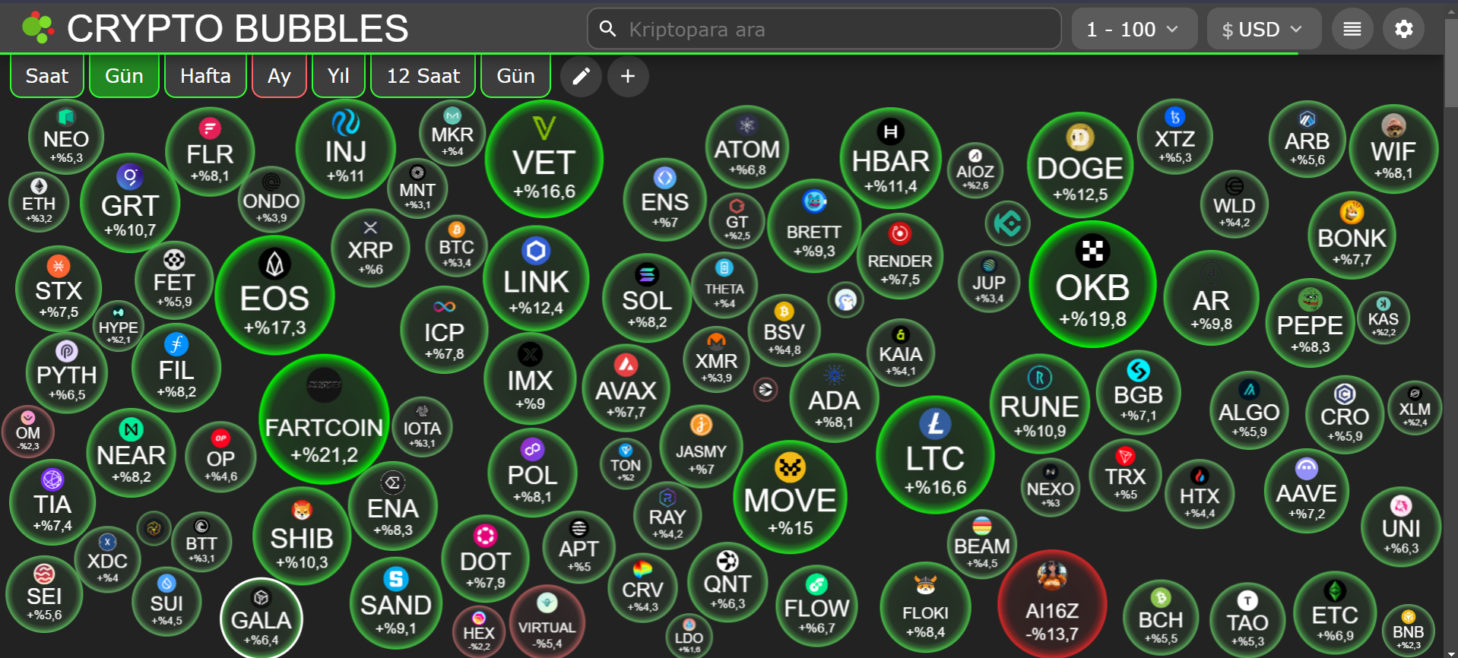
Task: Select the red AI16Z bubble
Action: [1052, 605]
